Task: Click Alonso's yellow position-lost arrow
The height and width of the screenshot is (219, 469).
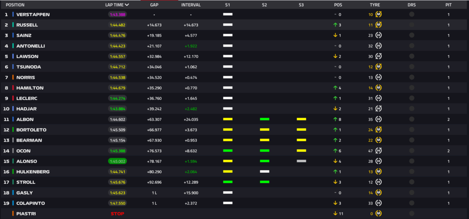Action: click(335, 161)
